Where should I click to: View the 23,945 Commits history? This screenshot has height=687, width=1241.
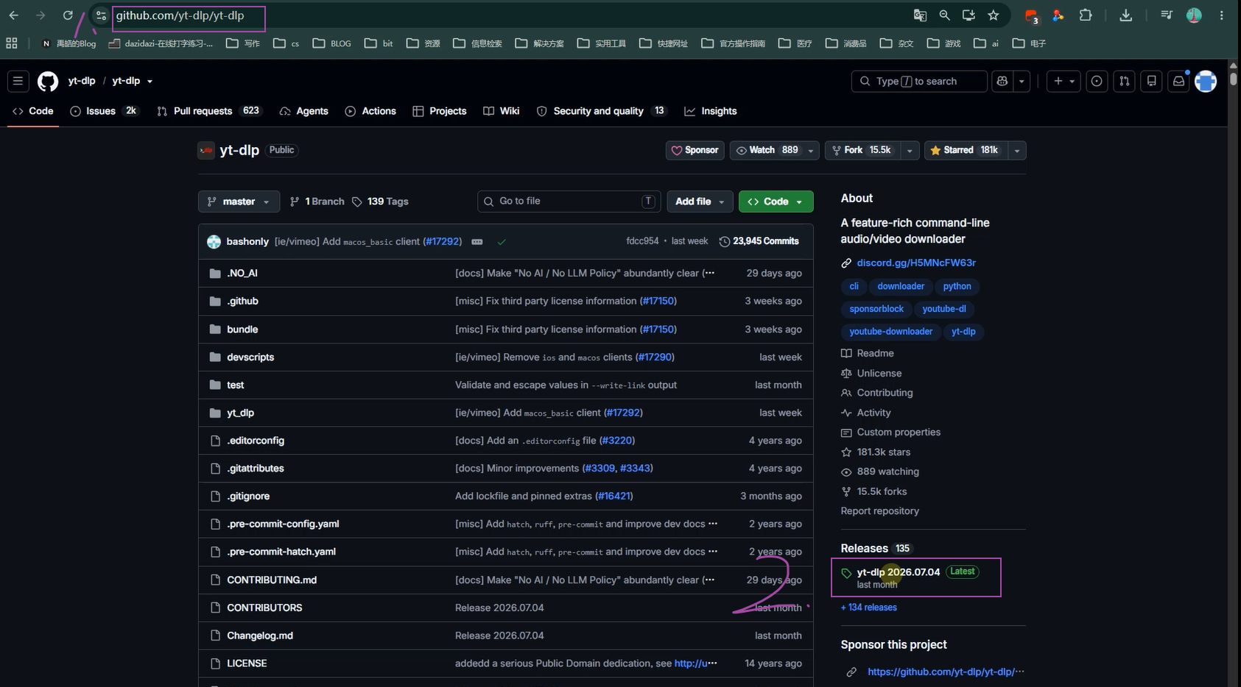759,241
